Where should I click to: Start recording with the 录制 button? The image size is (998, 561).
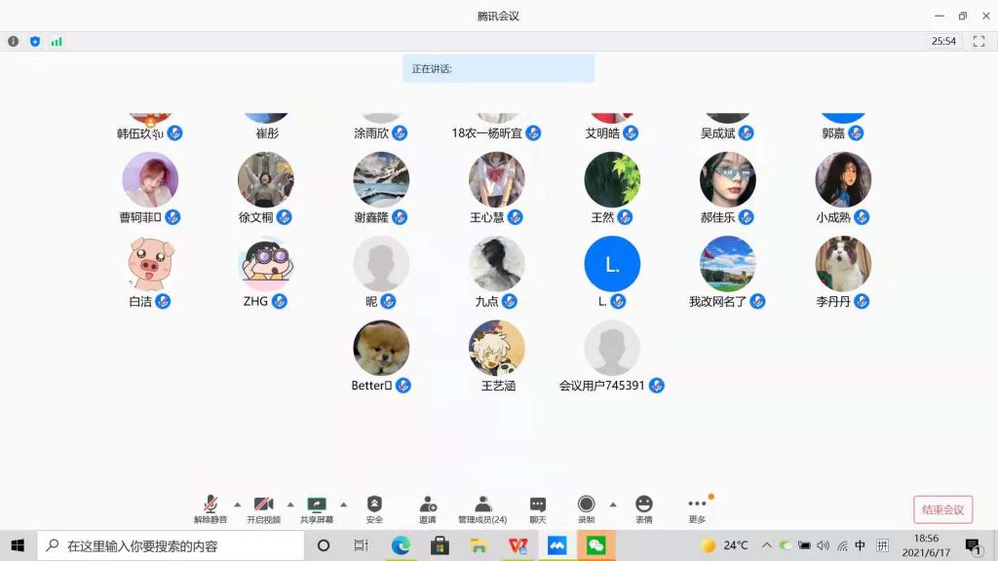586,508
